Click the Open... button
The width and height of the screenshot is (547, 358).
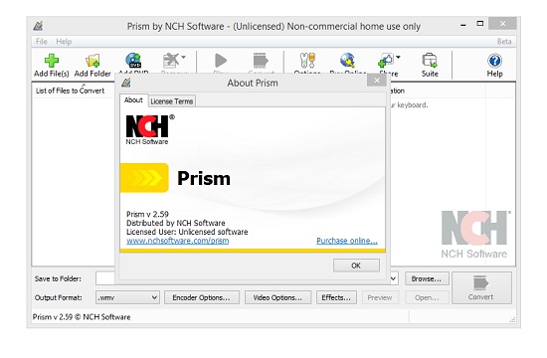point(427,297)
